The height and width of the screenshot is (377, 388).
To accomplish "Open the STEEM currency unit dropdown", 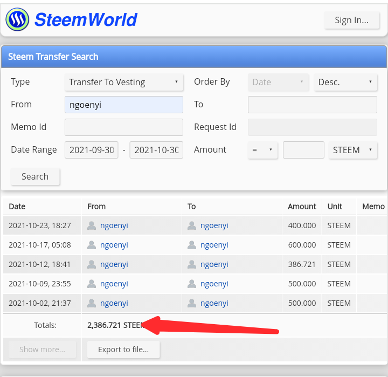I will point(352,150).
